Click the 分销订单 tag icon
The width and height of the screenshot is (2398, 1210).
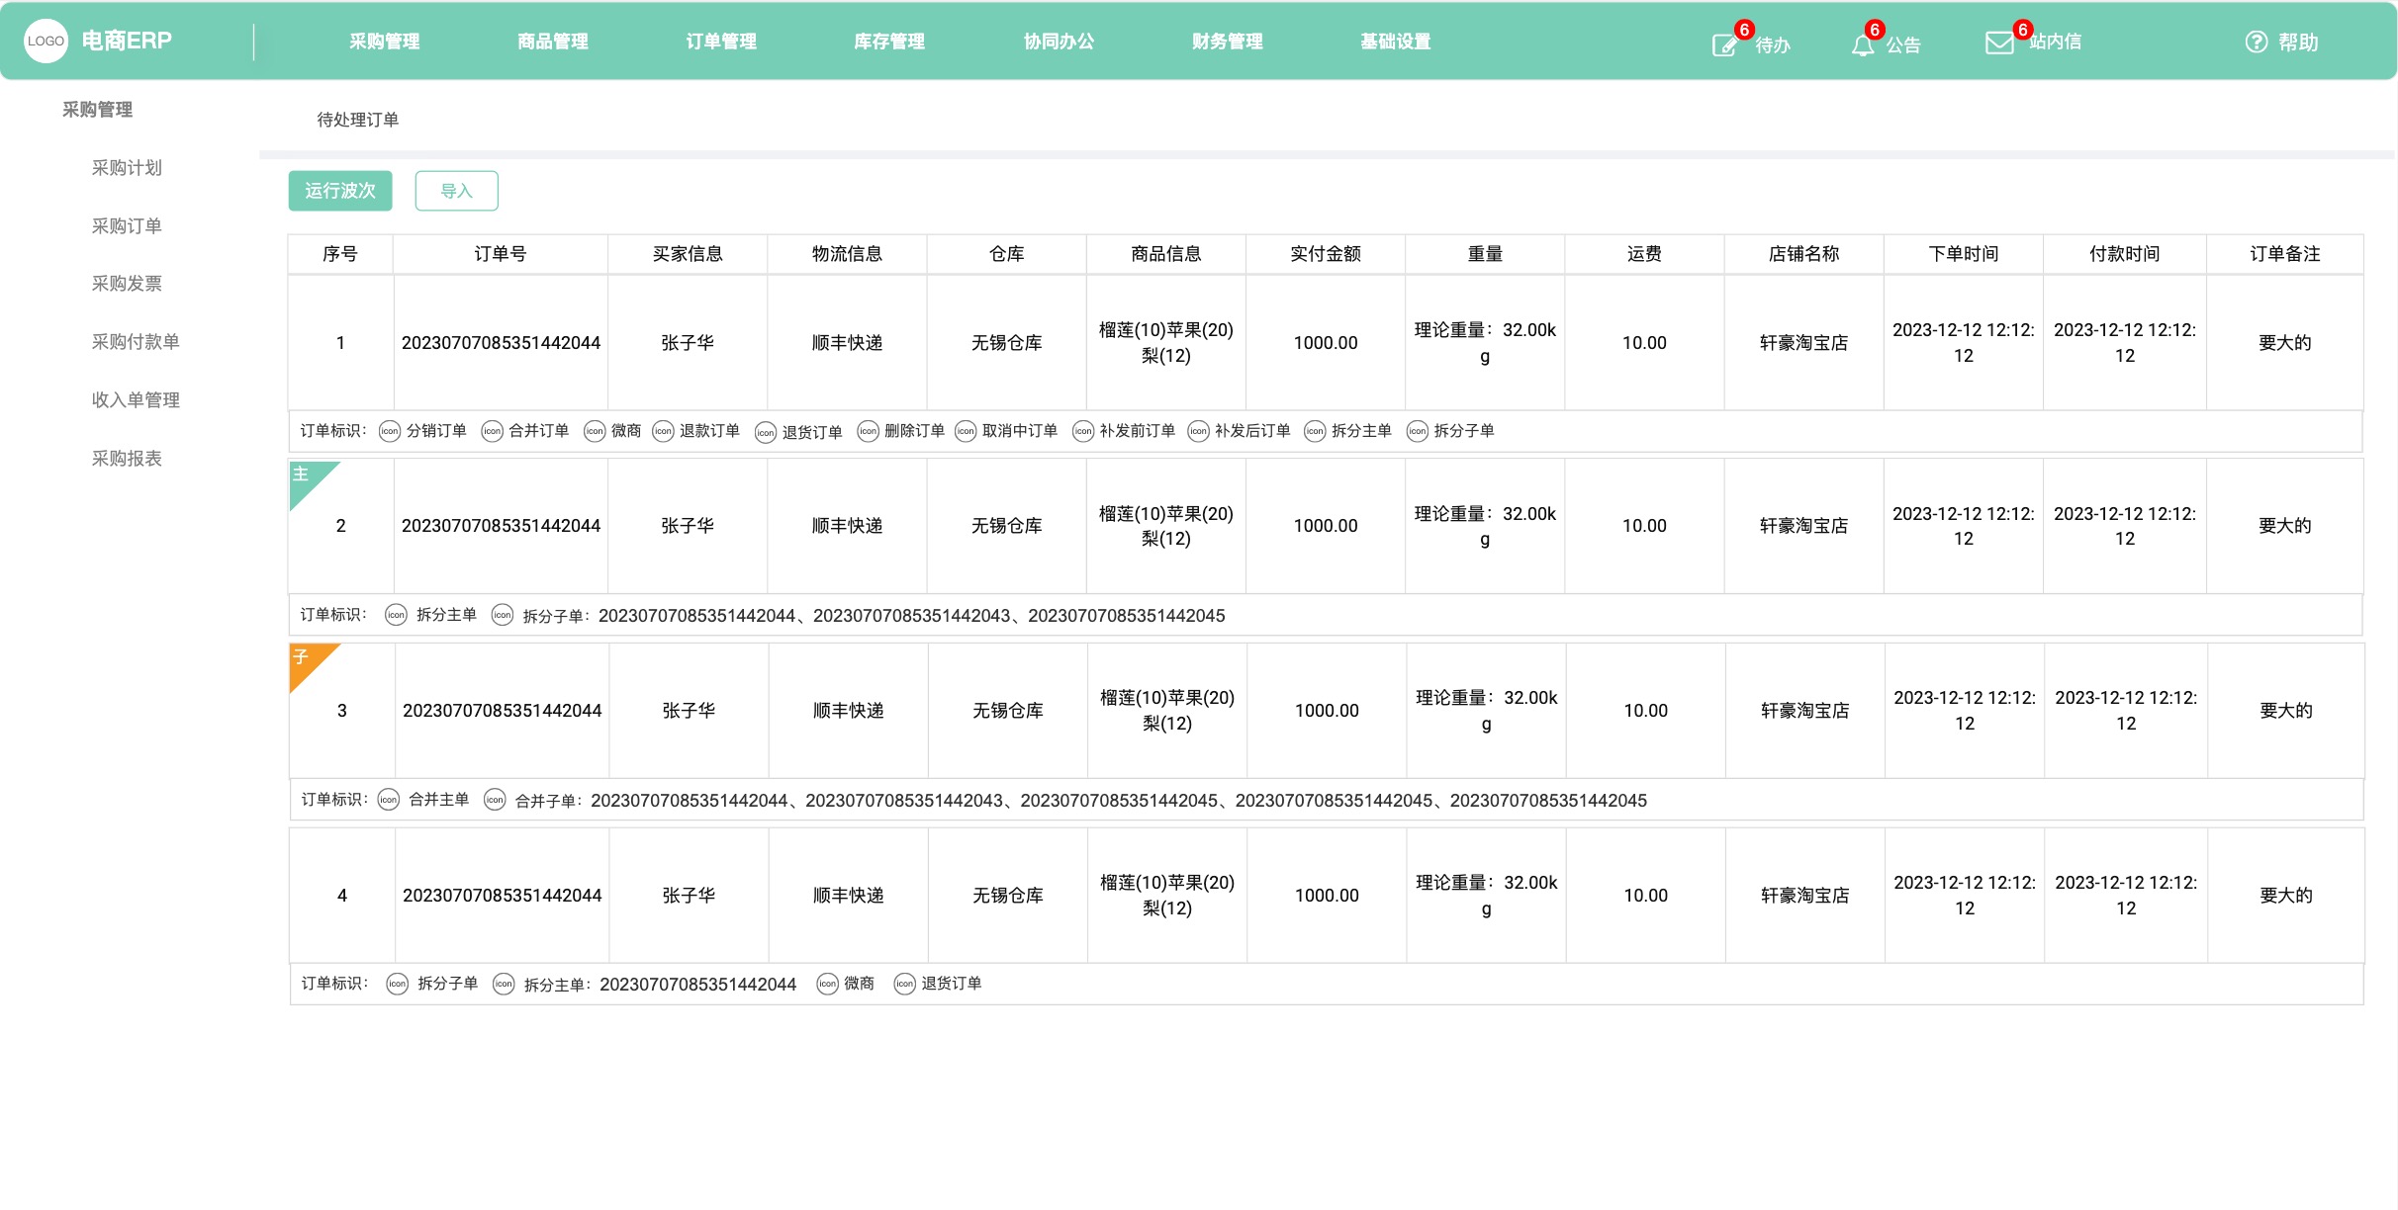[x=390, y=431]
